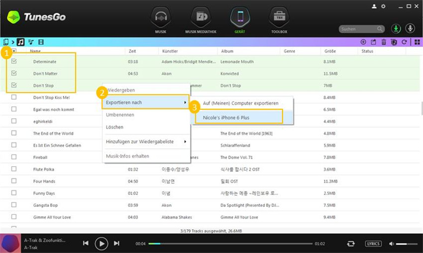
Task: Open the Musik section
Action: [161, 20]
